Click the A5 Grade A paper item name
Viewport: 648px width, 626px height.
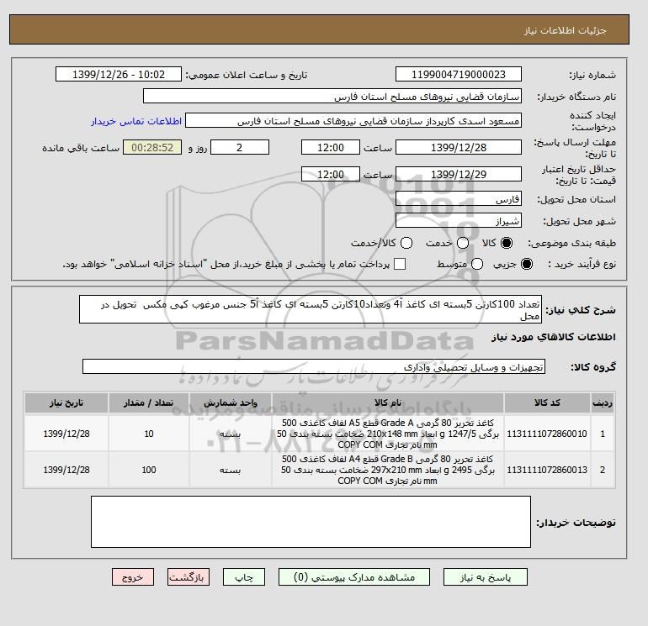[x=388, y=434]
